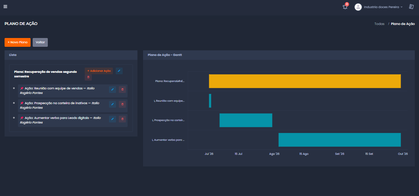Edit action Aumentar verba para Leads digitais
The height and width of the screenshot is (196, 419).
(112, 119)
